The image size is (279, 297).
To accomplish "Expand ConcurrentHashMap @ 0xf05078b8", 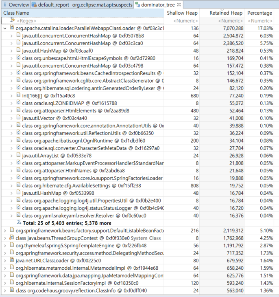I will pos(11,36).
